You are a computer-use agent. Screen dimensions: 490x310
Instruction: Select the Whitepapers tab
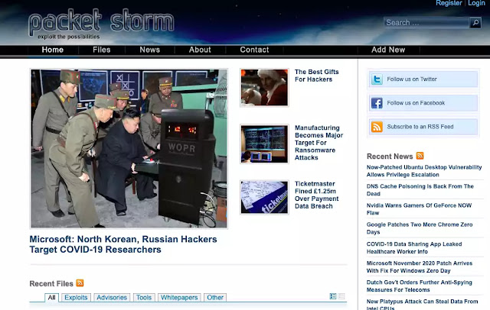point(179,298)
